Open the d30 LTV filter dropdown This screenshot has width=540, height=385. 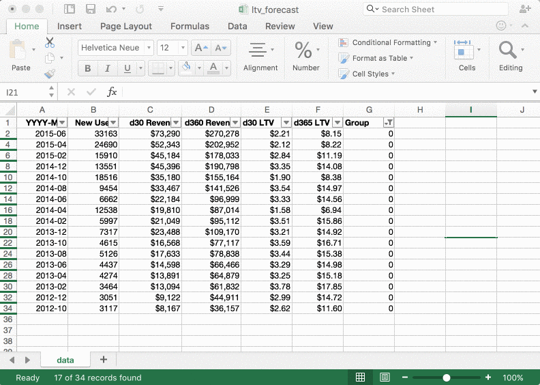[286, 123]
